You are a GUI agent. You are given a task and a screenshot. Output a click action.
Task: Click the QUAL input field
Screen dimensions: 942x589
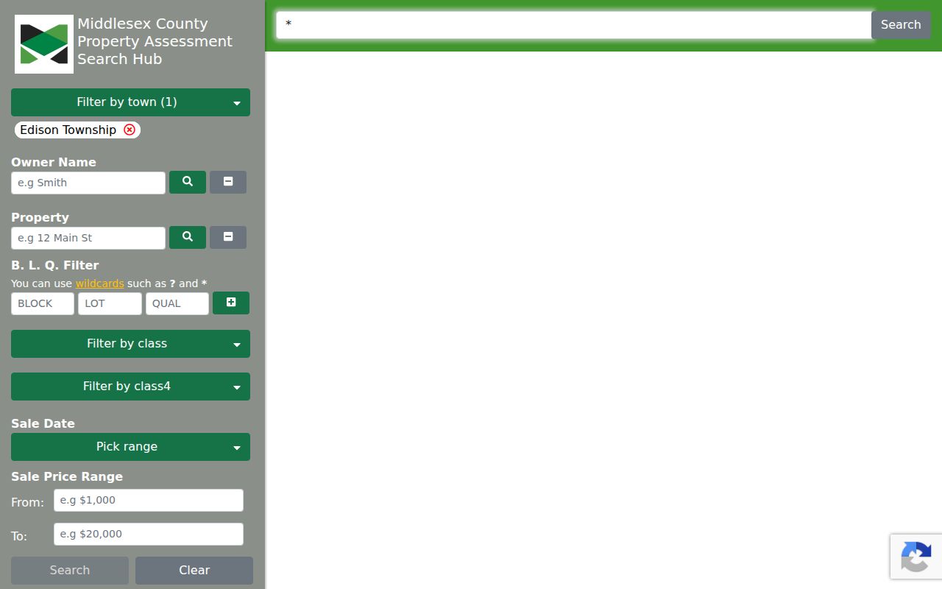(x=177, y=303)
